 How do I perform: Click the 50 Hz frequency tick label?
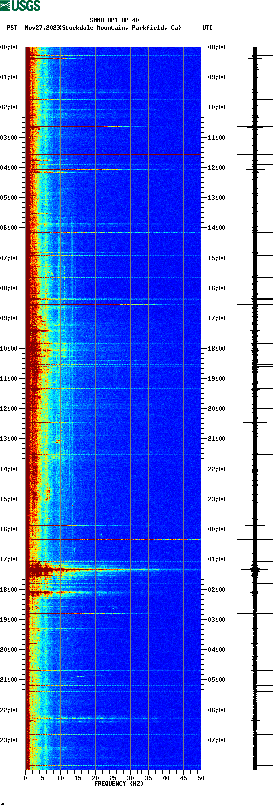point(201,778)
